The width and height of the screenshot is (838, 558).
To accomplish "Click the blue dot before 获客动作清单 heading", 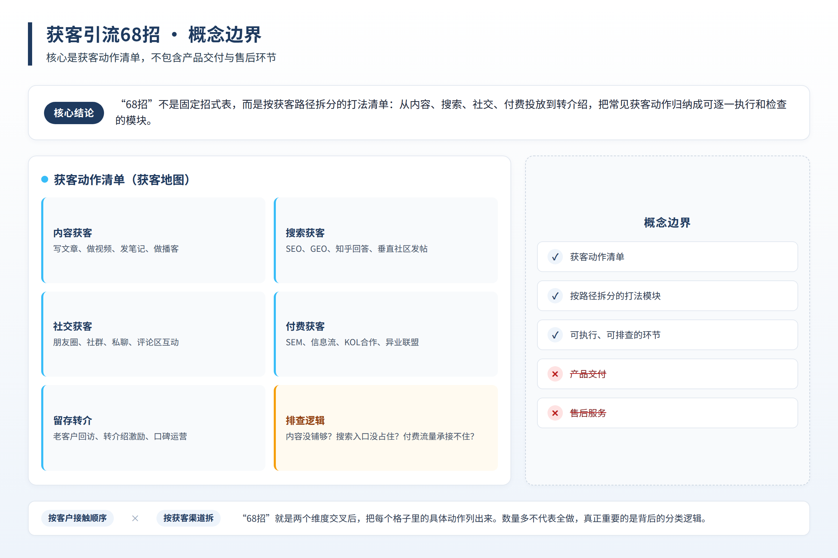I will pyautogui.click(x=45, y=179).
